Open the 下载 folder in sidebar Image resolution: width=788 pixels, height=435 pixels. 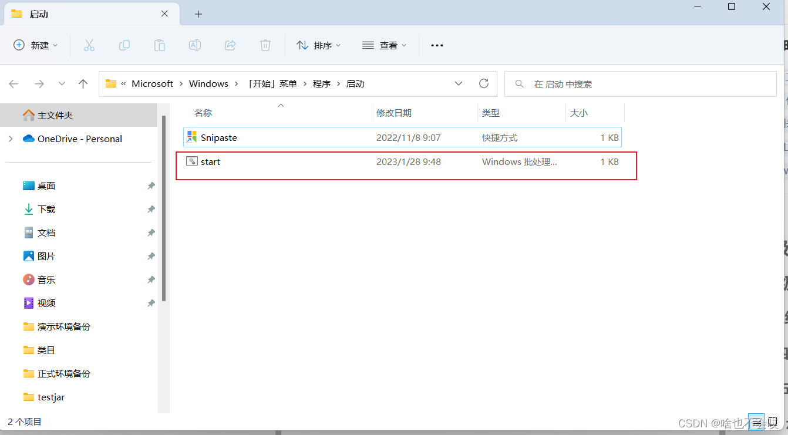tap(47, 209)
